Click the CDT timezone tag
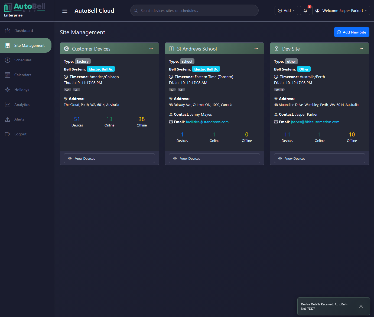The image size is (374, 317). (67, 89)
